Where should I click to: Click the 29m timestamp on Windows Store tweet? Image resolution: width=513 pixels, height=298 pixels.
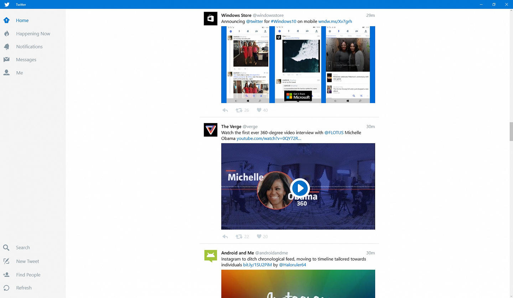click(370, 15)
